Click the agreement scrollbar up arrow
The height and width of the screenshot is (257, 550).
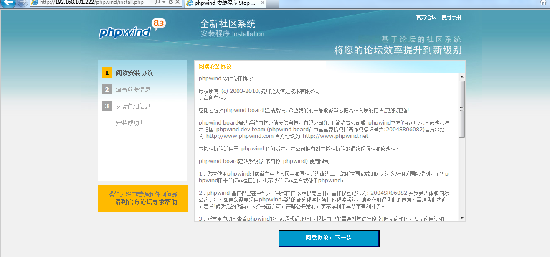click(x=462, y=77)
